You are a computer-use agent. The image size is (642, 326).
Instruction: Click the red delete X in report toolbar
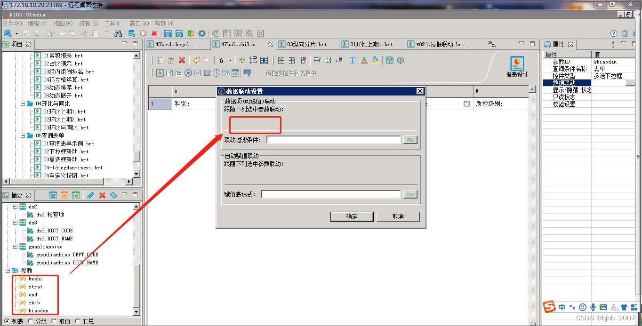[x=182, y=60]
